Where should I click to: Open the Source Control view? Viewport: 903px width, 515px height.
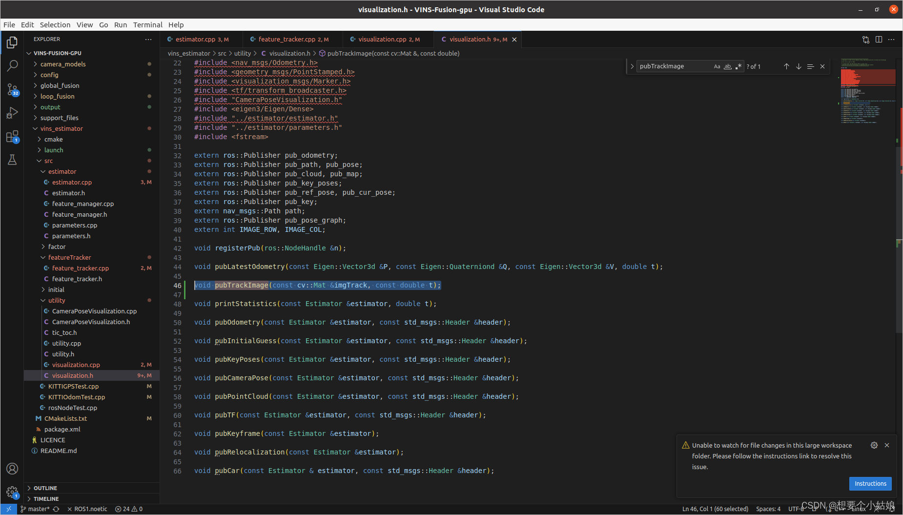click(x=12, y=89)
